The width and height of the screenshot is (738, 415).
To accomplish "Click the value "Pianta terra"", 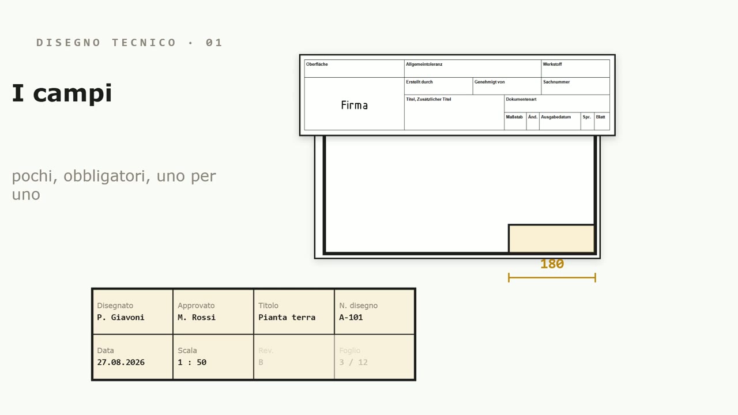I will (x=287, y=318).
